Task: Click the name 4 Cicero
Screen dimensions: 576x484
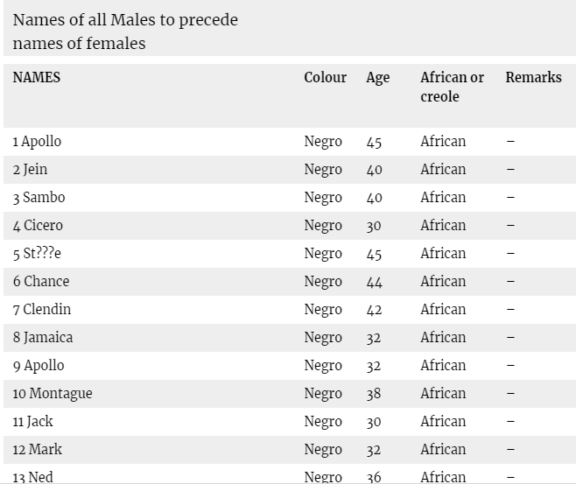Action: click(x=39, y=226)
